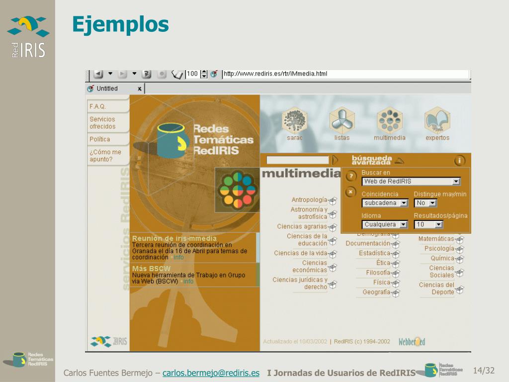
Task: Click the colorful multimedia flower logo
Action: click(238, 190)
